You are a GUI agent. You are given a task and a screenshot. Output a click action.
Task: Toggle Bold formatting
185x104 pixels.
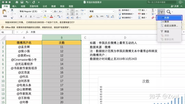[x=21, y=16]
